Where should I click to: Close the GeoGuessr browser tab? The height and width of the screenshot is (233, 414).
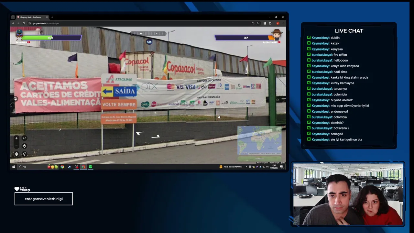point(47,17)
